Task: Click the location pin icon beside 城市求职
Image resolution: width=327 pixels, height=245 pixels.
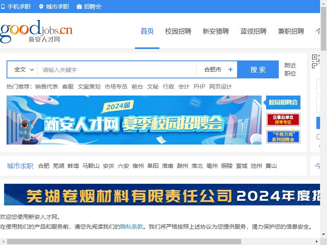Action: pos(41,7)
